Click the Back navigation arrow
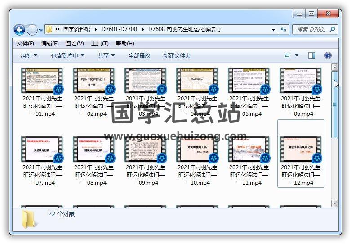This screenshot has width=351, height=244. (19, 30)
